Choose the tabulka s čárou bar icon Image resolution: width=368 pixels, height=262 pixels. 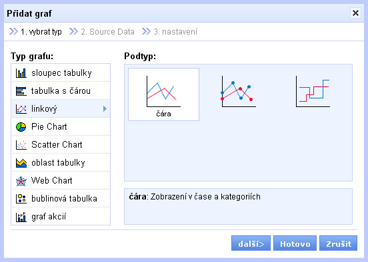tap(21, 91)
